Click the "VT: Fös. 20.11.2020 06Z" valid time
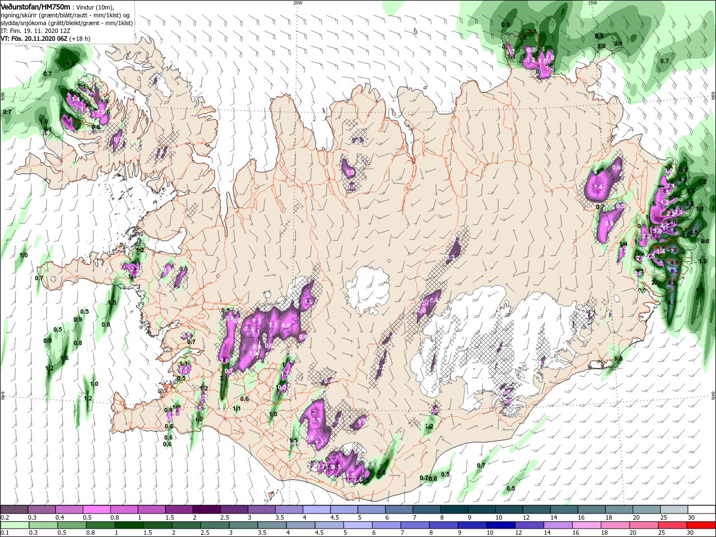Screen dimensions: 716x537 pos(34,39)
